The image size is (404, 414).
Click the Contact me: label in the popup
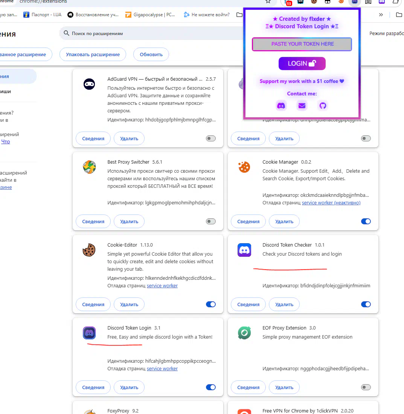click(302, 94)
